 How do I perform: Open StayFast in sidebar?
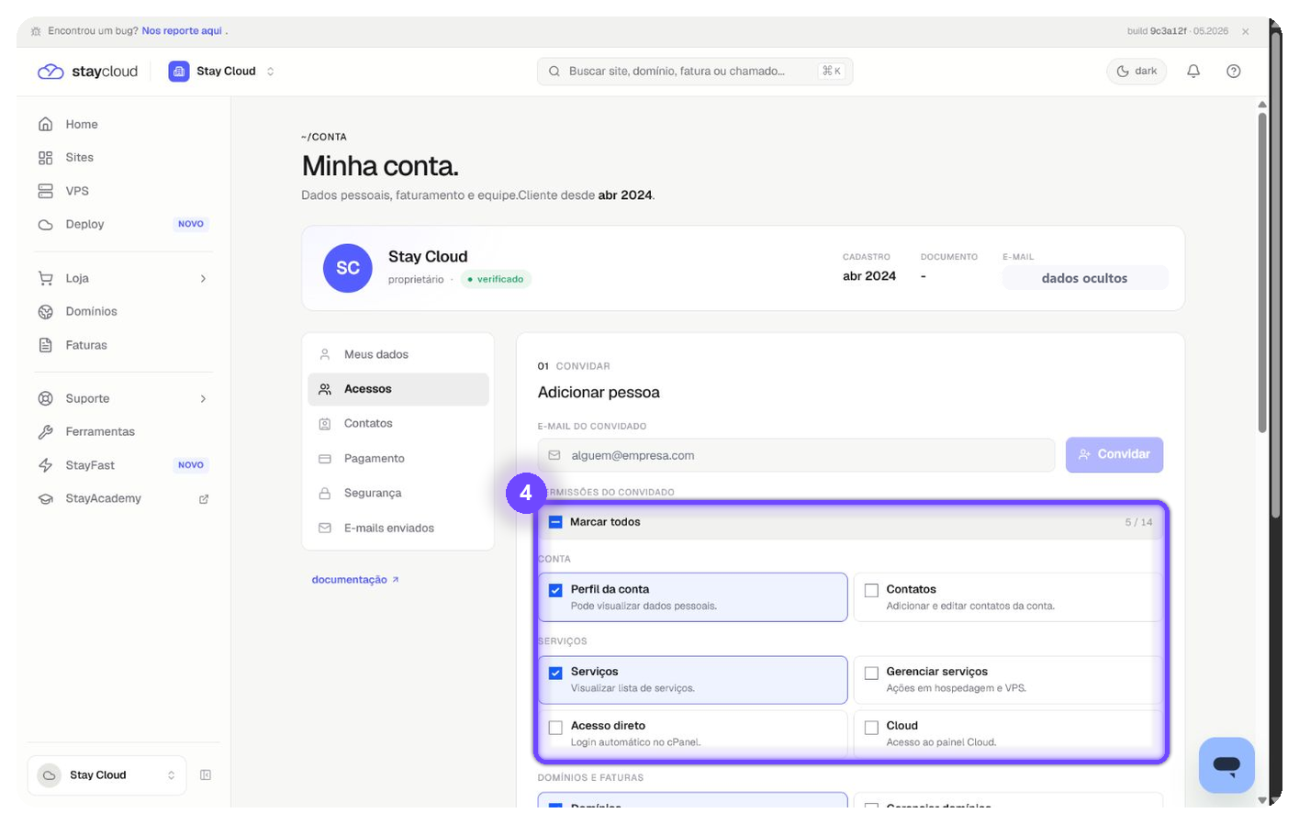tap(123, 465)
